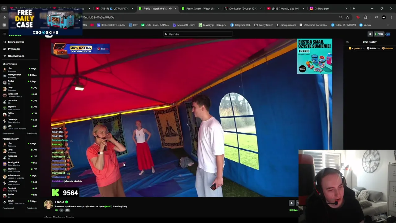
Task: Open Azdus channel in sidebar
Action: [20, 82]
